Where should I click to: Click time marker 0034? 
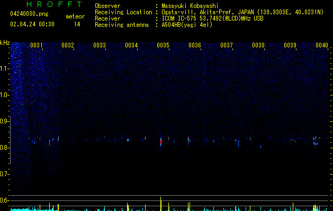[x=131, y=45]
